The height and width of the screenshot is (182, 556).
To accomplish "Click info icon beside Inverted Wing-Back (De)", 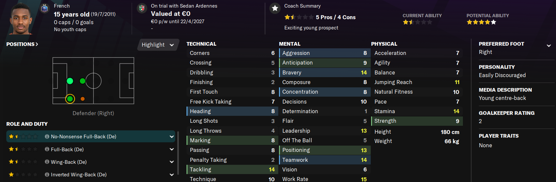I will [47, 174].
